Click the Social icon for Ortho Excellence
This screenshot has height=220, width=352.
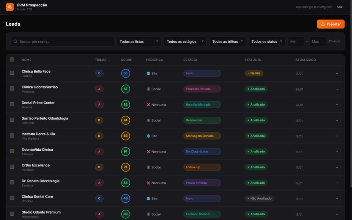pos(148,167)
